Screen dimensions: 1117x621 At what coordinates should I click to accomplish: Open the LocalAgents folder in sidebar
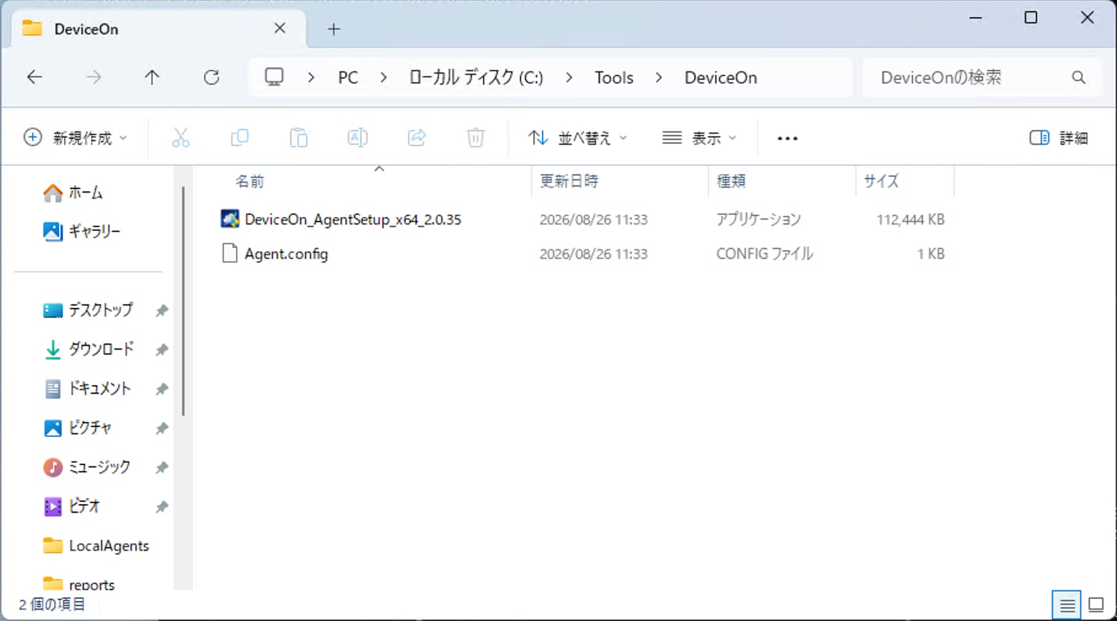(x=96, y=546)
